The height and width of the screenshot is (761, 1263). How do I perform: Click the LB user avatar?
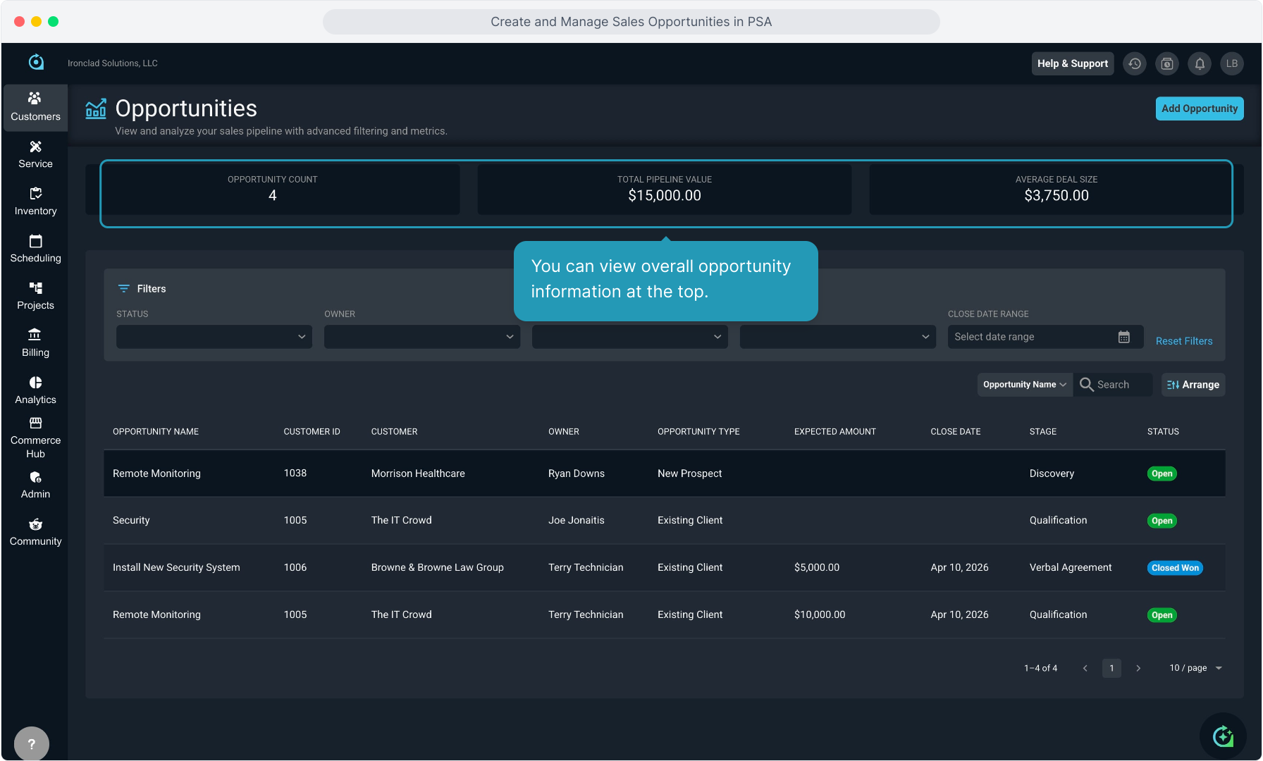pos(1231,63)
